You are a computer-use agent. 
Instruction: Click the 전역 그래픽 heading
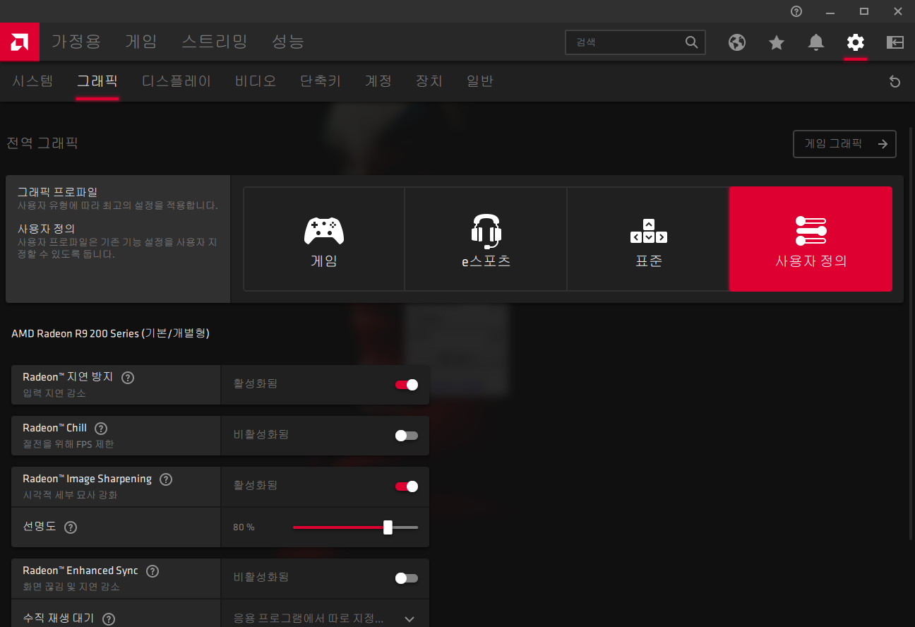coord(42,143)
